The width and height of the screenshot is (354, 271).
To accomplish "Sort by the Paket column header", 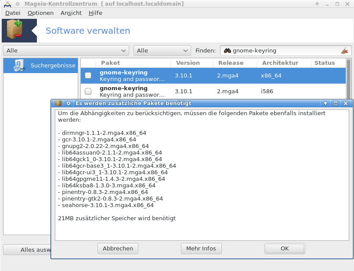I will [x=133, y=63].
